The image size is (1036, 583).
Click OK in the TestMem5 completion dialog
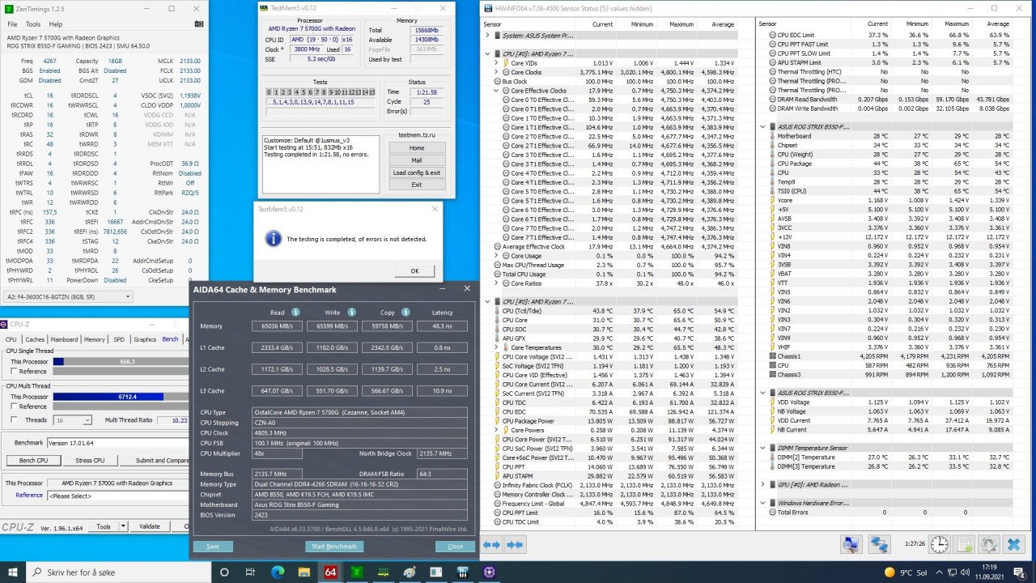point(414,271)
